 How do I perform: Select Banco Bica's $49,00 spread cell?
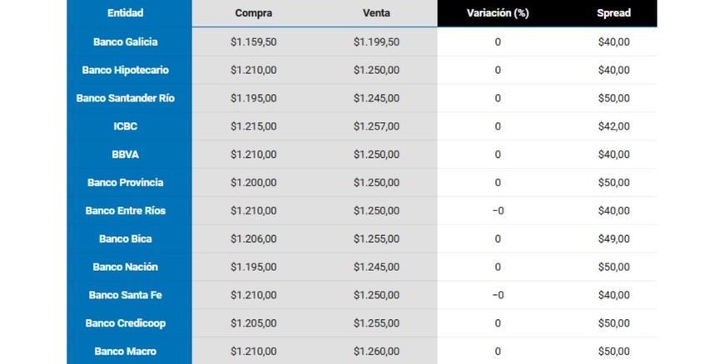[x=613, y=239]
